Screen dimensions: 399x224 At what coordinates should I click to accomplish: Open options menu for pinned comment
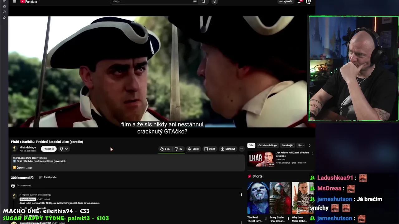241,195
